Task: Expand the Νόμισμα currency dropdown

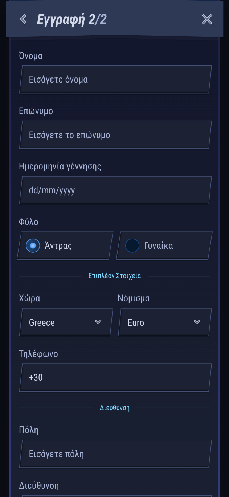Action: coord(164,322)
